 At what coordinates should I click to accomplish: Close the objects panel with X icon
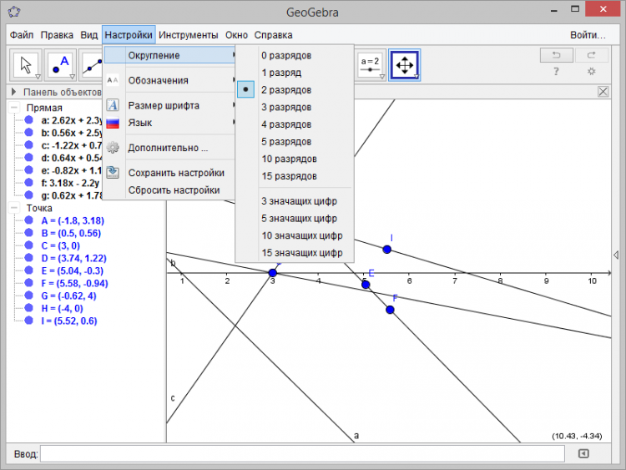(603, 92)
